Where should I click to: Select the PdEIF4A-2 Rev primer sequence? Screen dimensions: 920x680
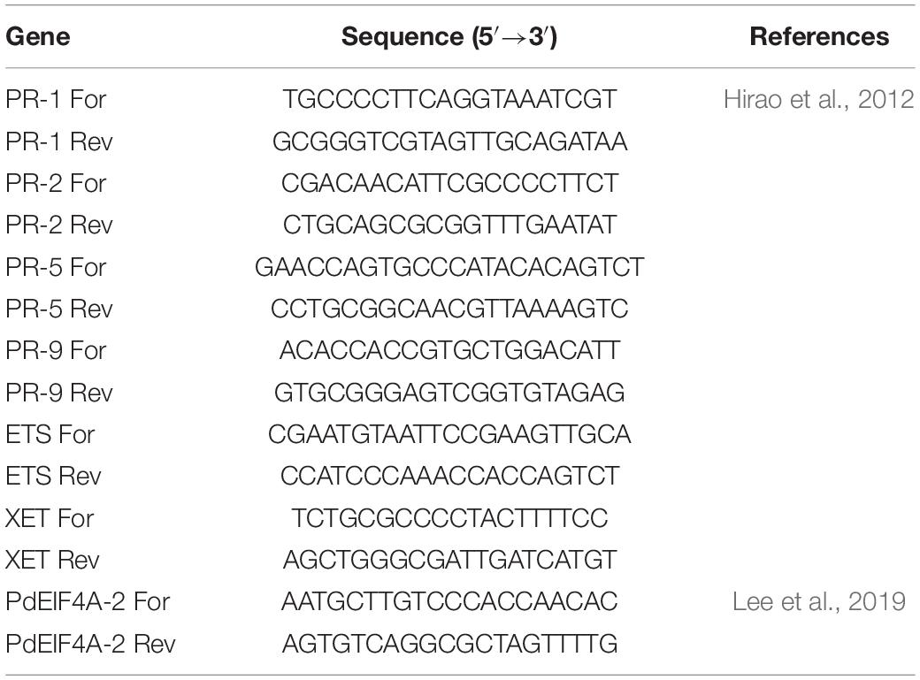point(449,644)
